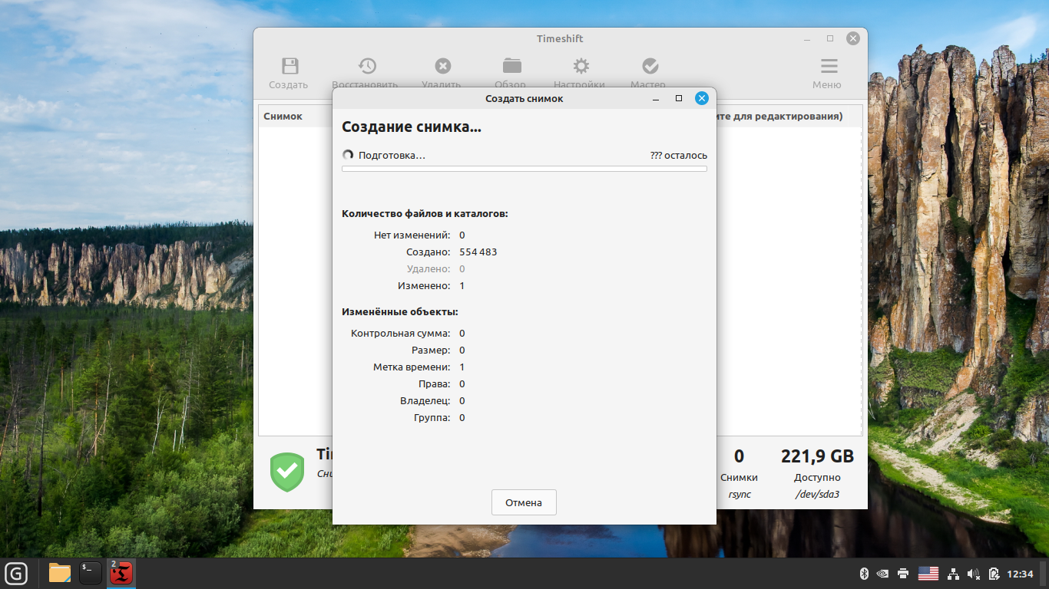Viewport: 1049px width, 589px height.
Task: Unmute sound via the volume tray icon
Action: 974,573
